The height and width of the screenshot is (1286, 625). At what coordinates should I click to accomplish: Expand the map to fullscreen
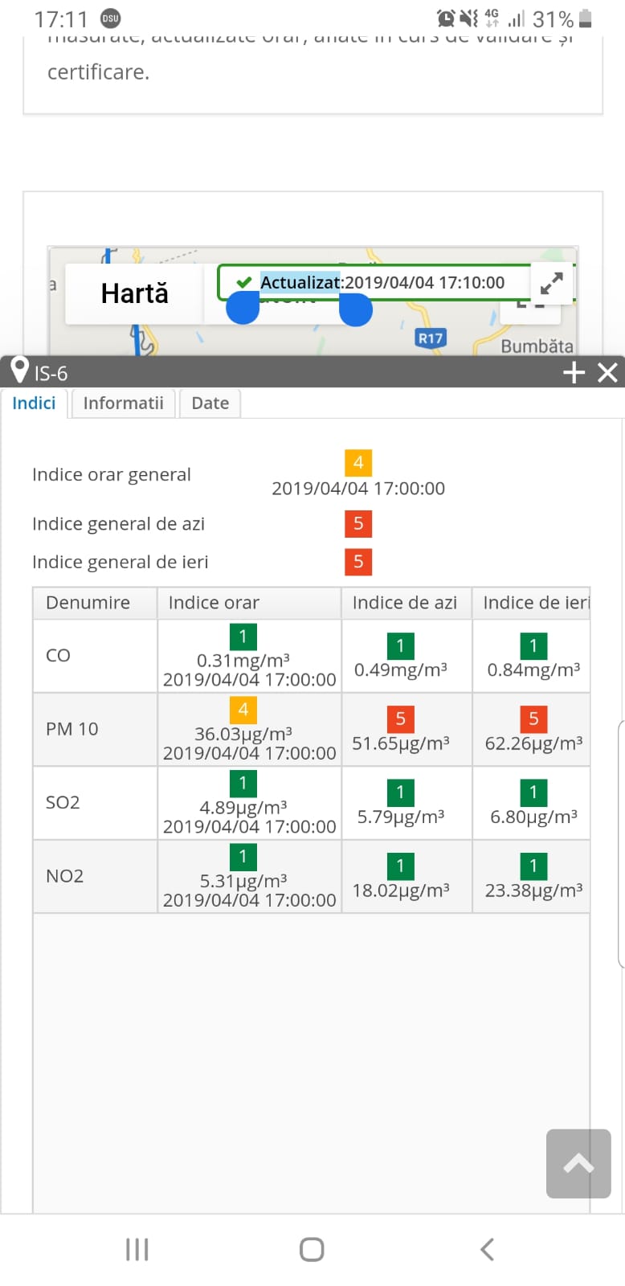551,283
